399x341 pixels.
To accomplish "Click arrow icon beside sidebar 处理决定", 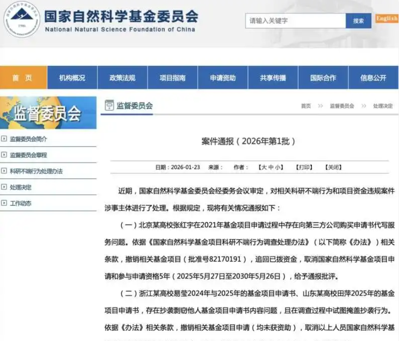I will (x=4, y=187).
